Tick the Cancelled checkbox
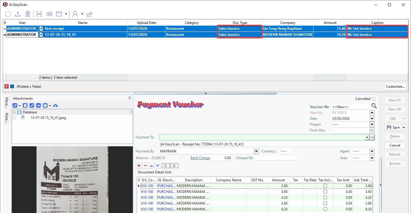 374,99
